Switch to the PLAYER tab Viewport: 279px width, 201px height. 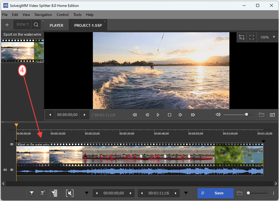(x=56, y=25)
